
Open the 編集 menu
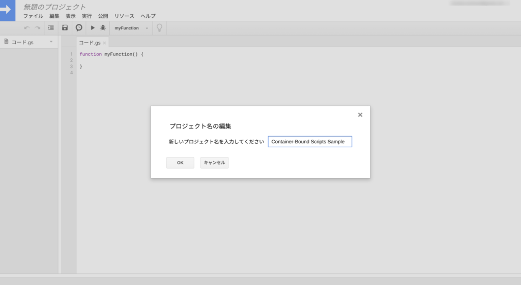point(54,16)
